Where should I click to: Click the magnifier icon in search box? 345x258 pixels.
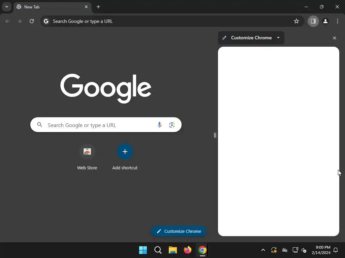point(40,125)
